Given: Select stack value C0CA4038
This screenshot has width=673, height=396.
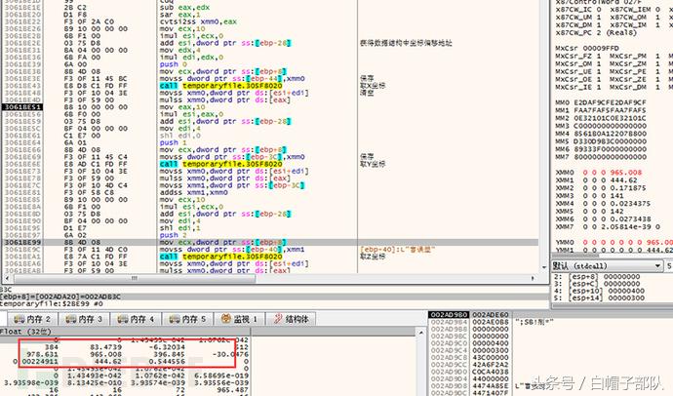Looking at the screenshot, I should coord(491,372).
